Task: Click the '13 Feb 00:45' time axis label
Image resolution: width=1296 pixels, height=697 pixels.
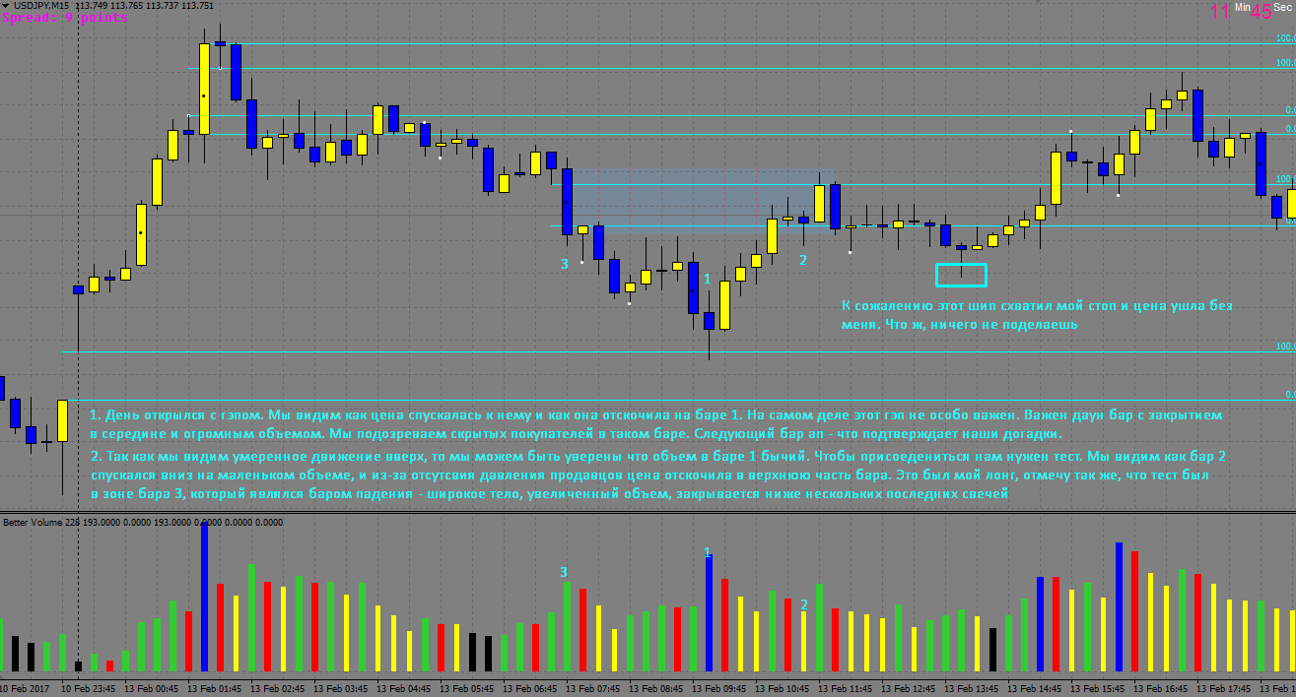Action: (152, 688)
